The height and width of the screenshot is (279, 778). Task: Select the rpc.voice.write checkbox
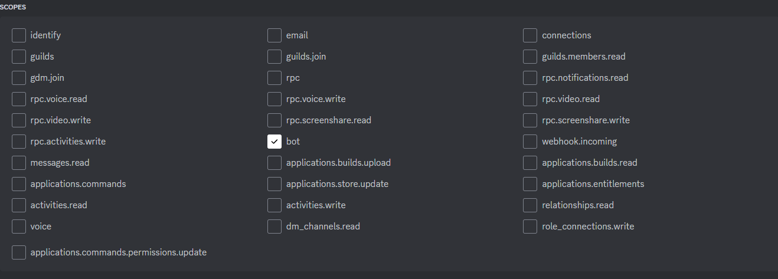[274, 99]
